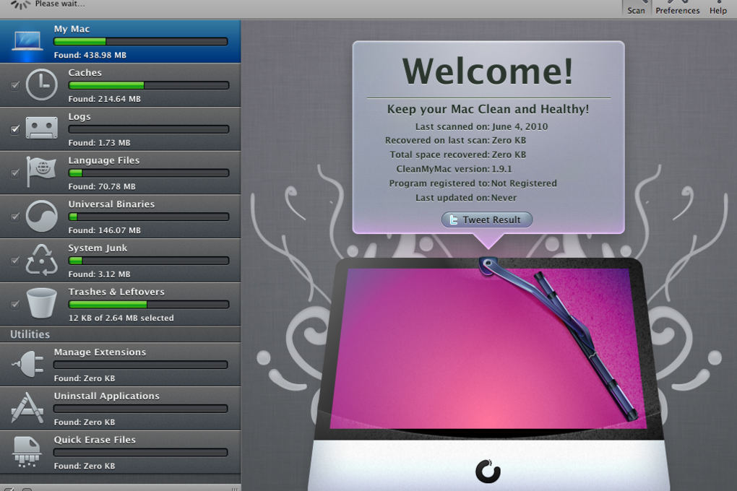This screenshot has width=737, height=491.
Task: Click the Tweet Result button
Action: (x=487, y=220)
